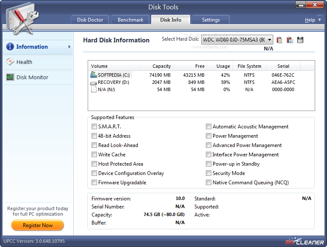Image resolution: width=327 pixels, height=247 pixels.
Task: Toggle the Automatic Acoustic Management checkbox
Action: point(208,126)
